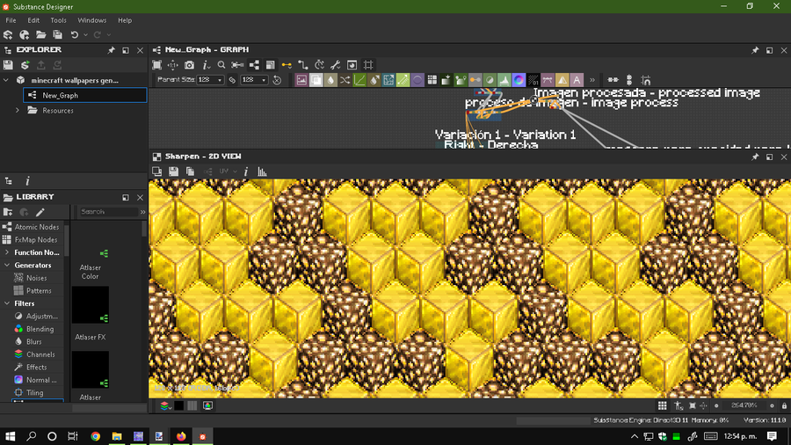The height and width of the screenshot is (445, 791).
Task: Add a Blur node with the droplet icon
Action: point(330,80)
